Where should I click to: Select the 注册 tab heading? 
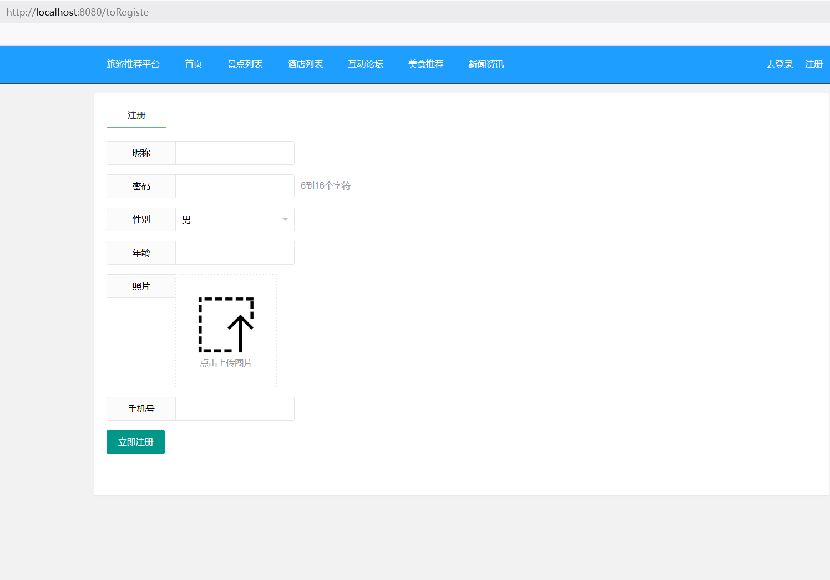(136, 115)
